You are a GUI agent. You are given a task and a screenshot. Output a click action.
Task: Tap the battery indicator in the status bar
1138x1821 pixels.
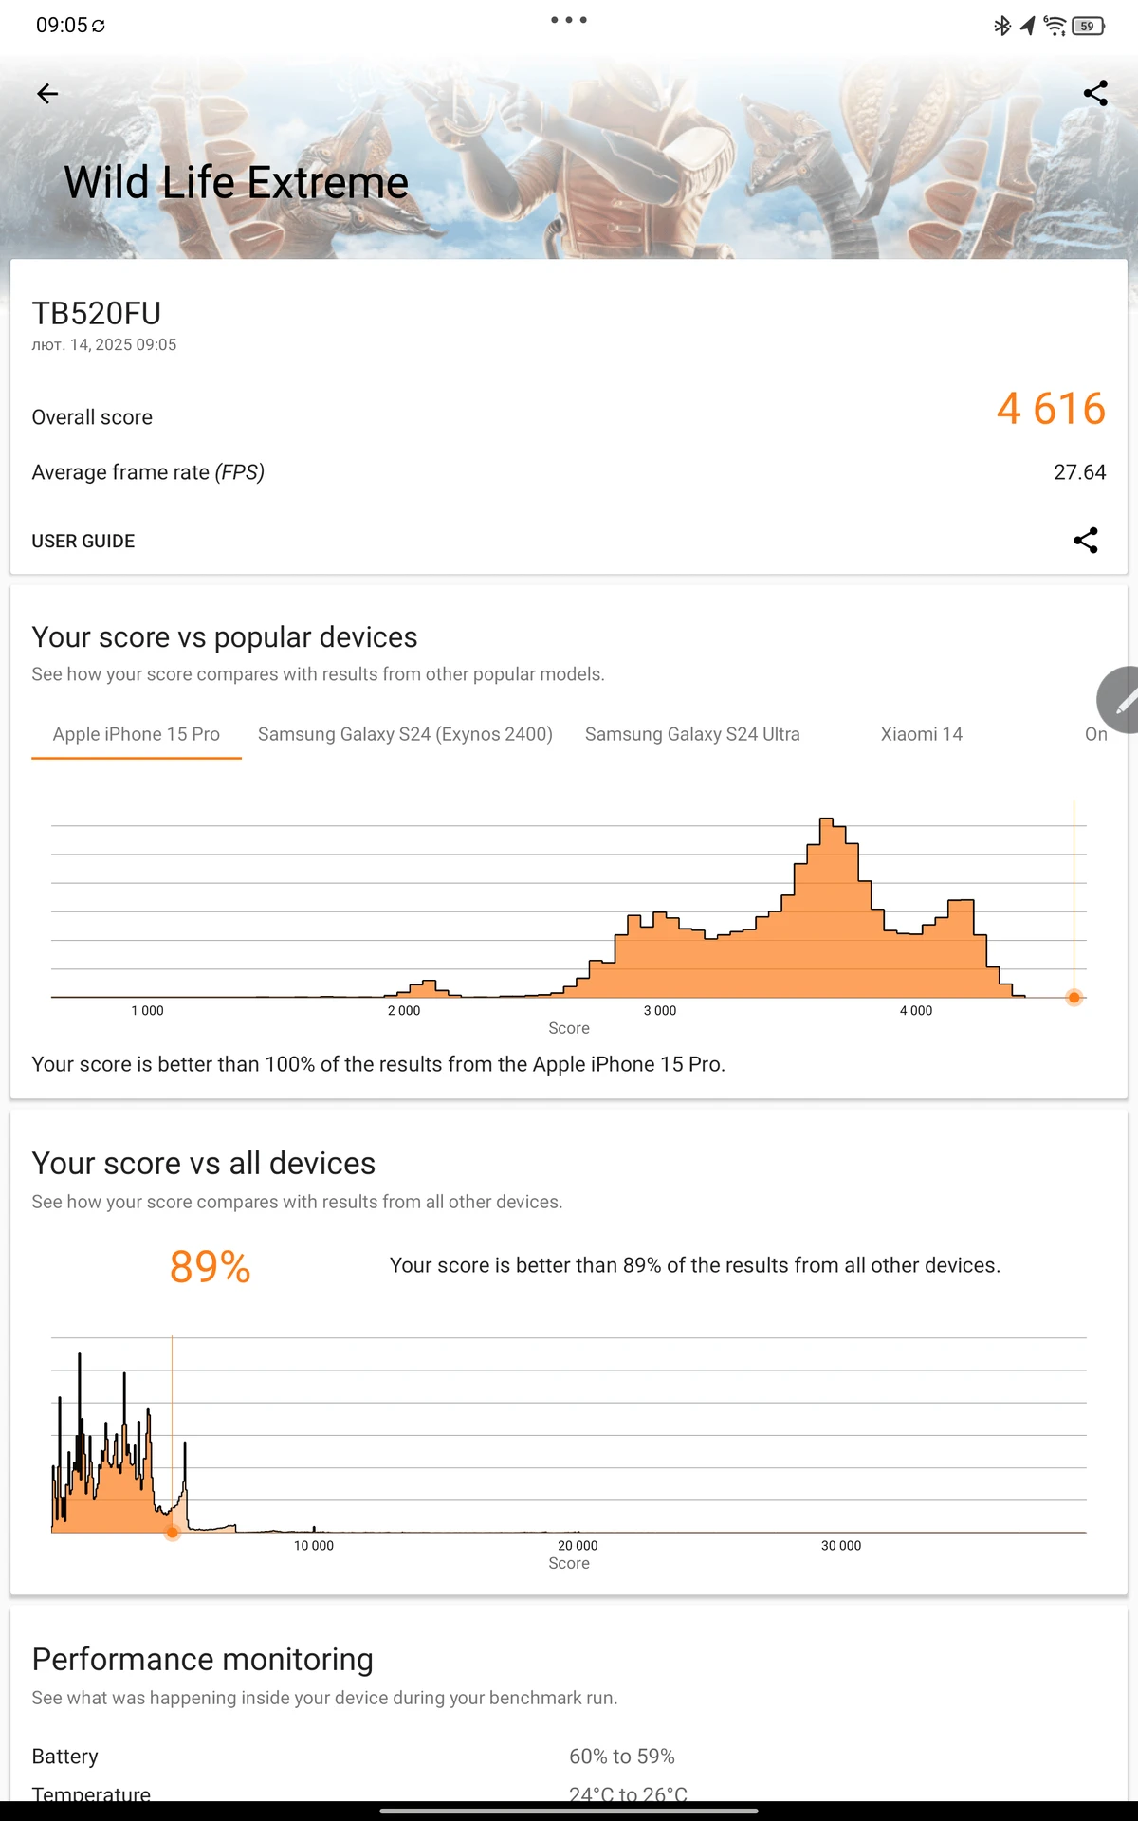point(1089,26)
